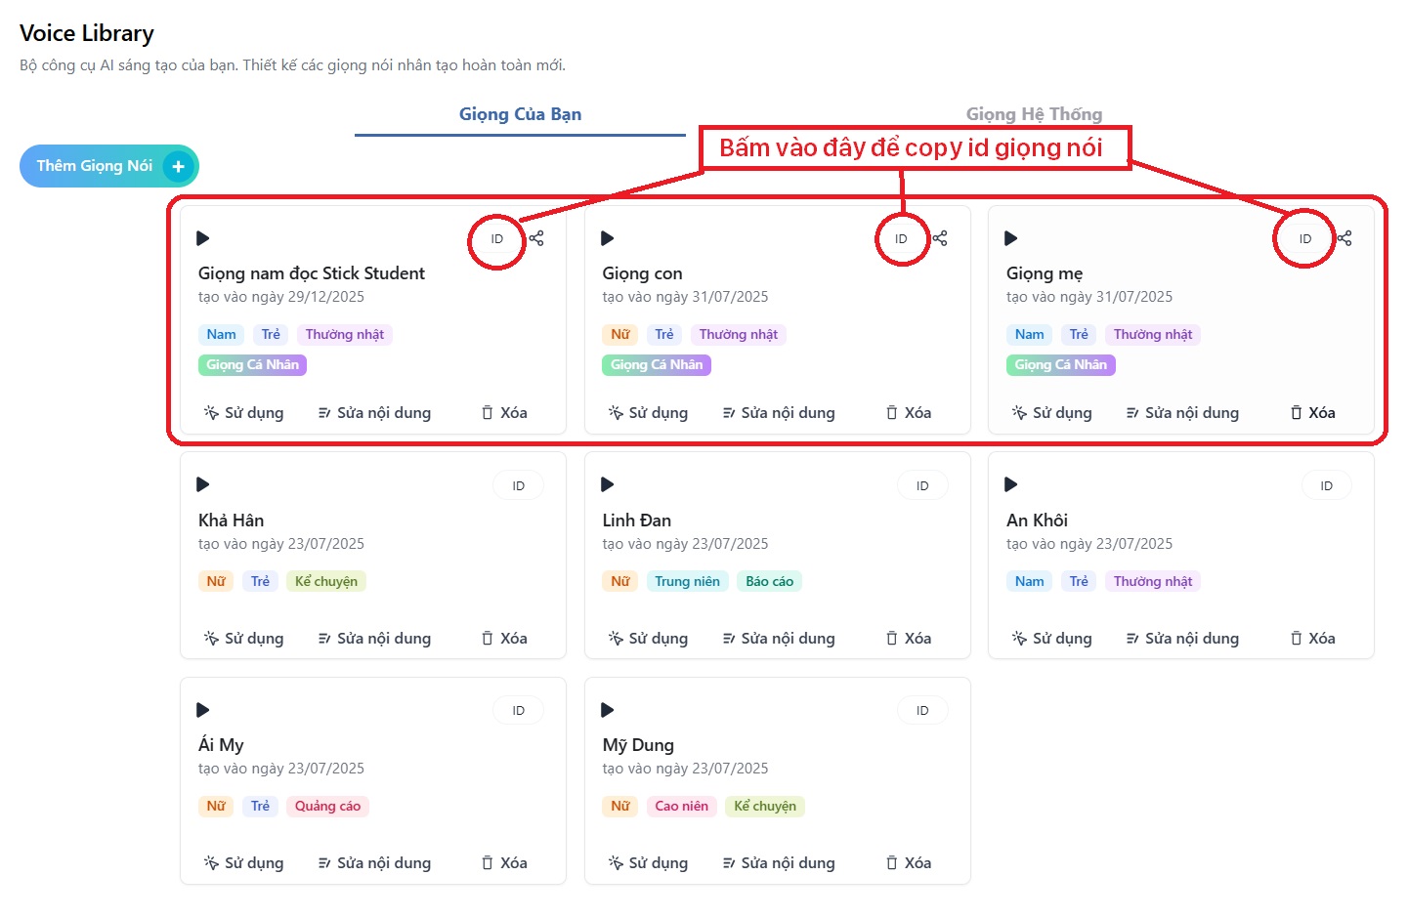1408x917 pixels.
Task: Share the Giọng nam đọc Stick Student voice
Action: coord(536,238)
